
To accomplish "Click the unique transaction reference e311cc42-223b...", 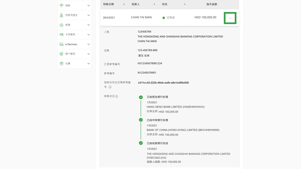I will point(163,83).
